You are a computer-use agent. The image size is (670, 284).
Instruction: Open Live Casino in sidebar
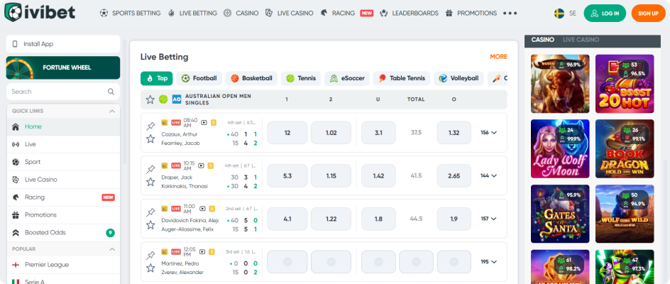tap(63, 180)
